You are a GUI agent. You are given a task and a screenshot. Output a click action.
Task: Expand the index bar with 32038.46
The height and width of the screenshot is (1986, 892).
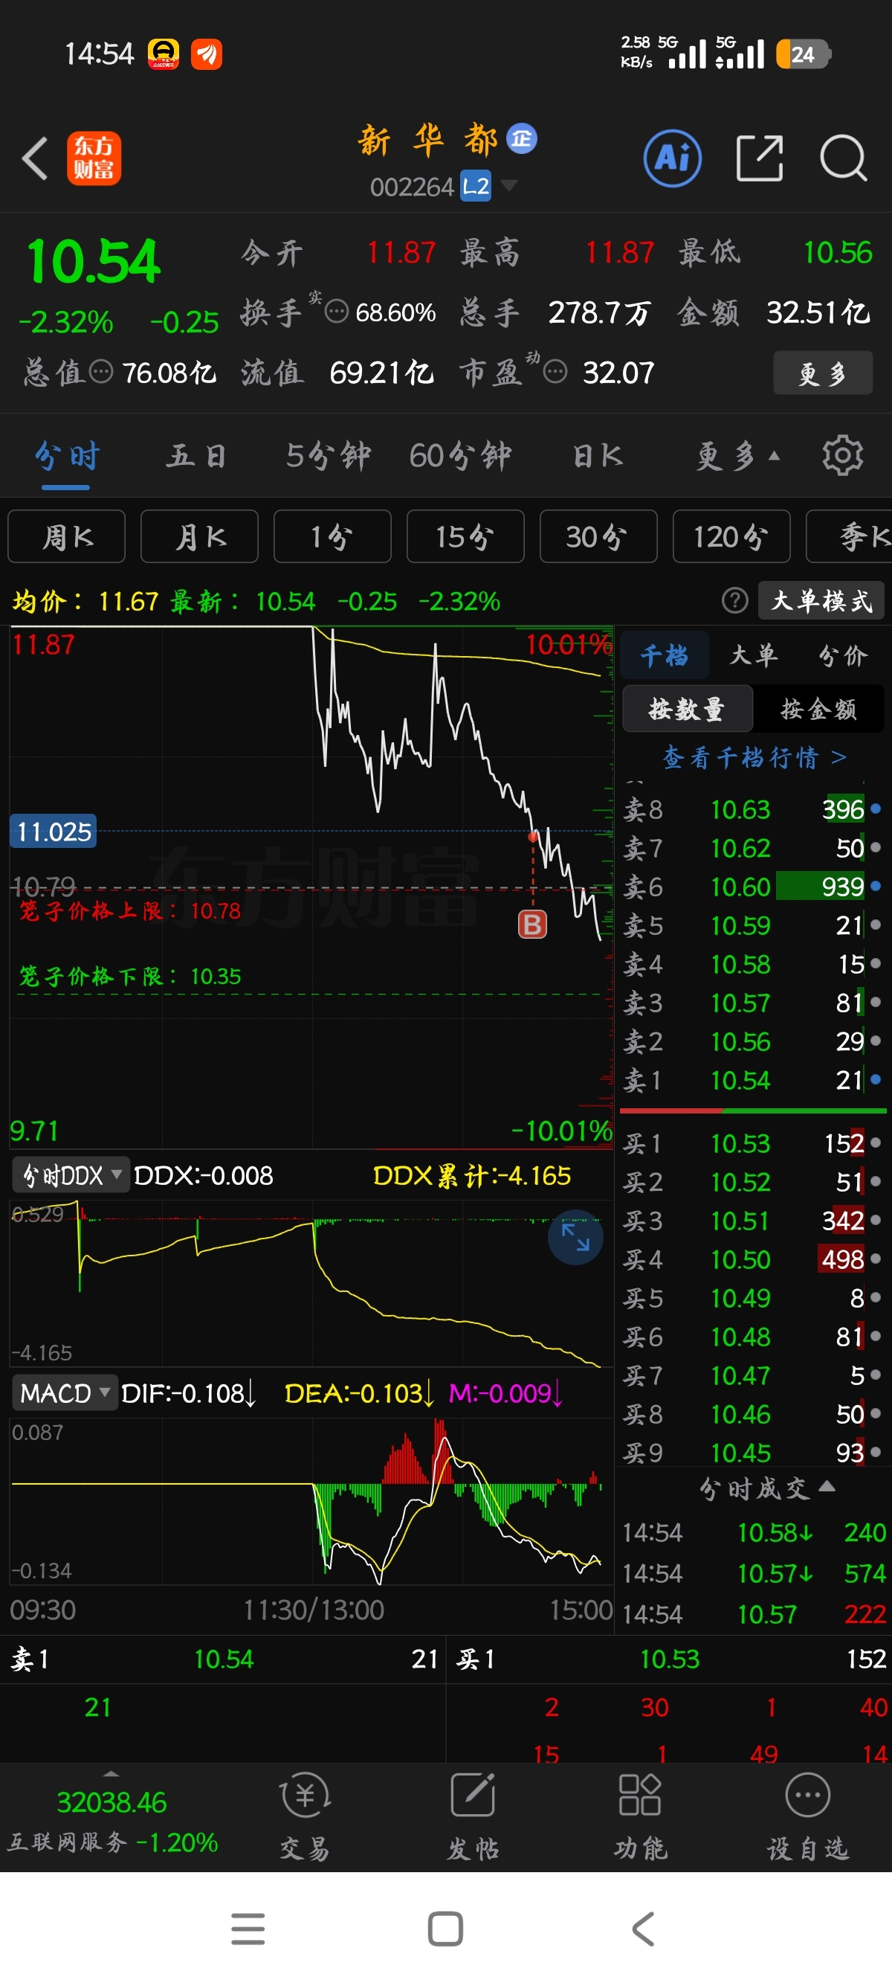click(112, 1817)
